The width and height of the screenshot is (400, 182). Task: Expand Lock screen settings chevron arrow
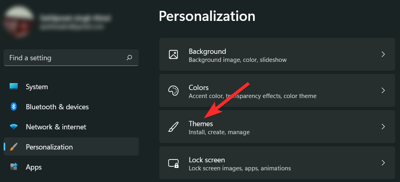(x=383, y=163)
